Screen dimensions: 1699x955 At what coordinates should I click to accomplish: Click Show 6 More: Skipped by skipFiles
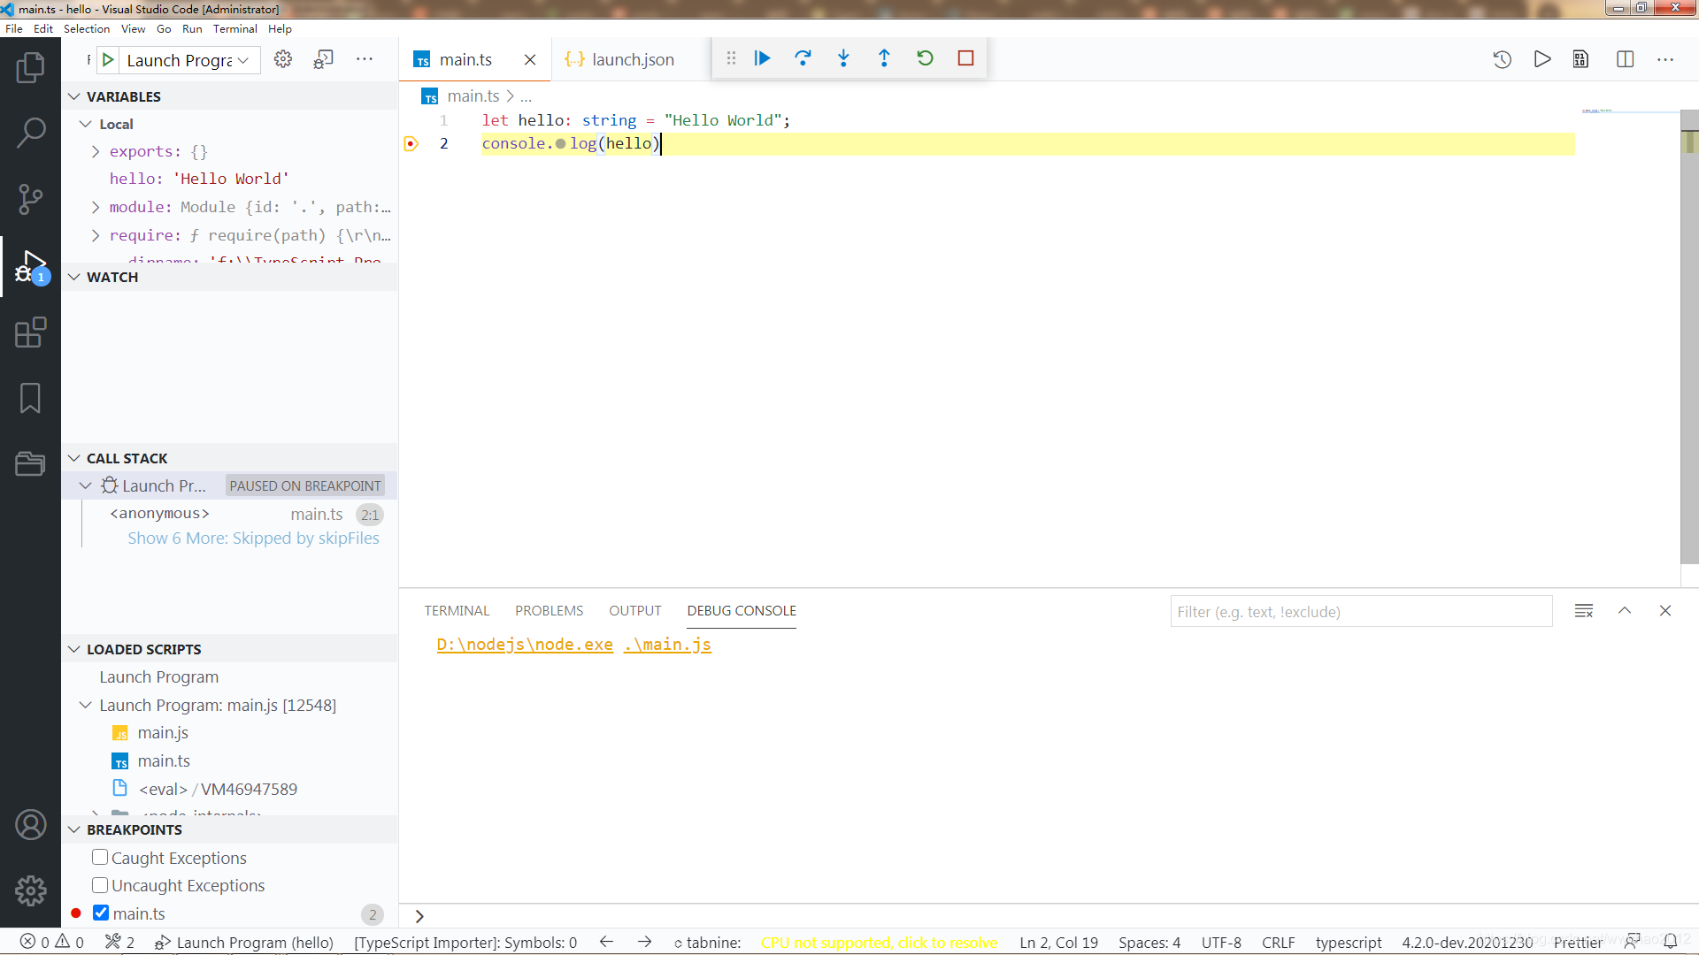pyautogui.click(x=254, y=538)
